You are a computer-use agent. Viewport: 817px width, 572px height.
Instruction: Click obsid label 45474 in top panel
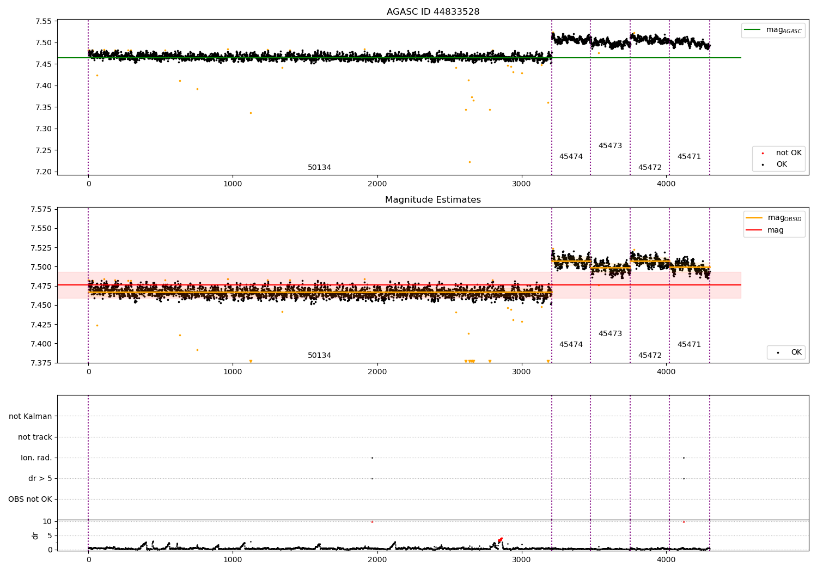point(571,157)
